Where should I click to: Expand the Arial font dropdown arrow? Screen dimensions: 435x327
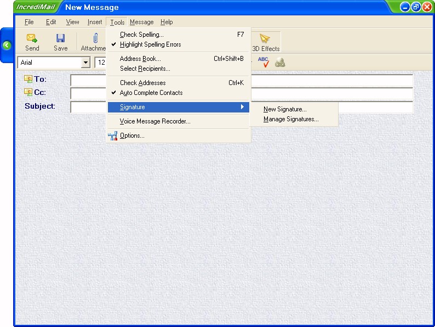tap(85, 63)
